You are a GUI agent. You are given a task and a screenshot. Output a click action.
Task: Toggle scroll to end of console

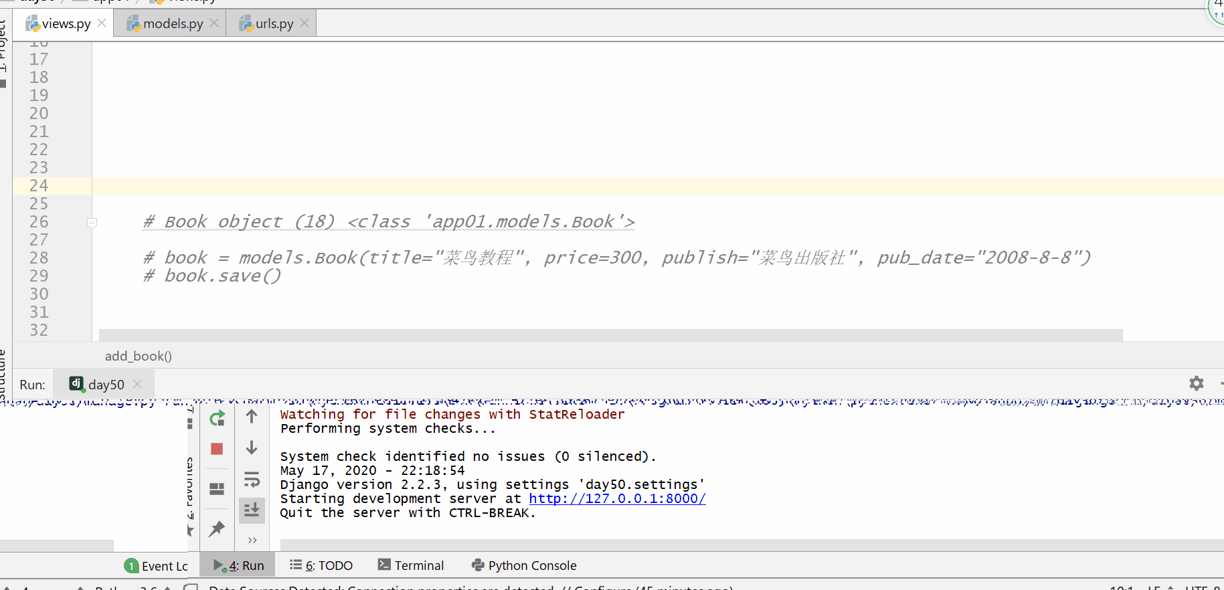click(x=252, y=510)
